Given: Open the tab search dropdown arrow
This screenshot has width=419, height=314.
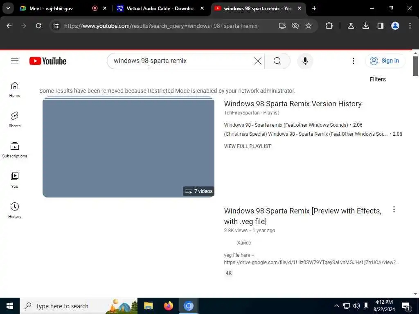Looking at the screenshot, I should [x=8, y=8].
